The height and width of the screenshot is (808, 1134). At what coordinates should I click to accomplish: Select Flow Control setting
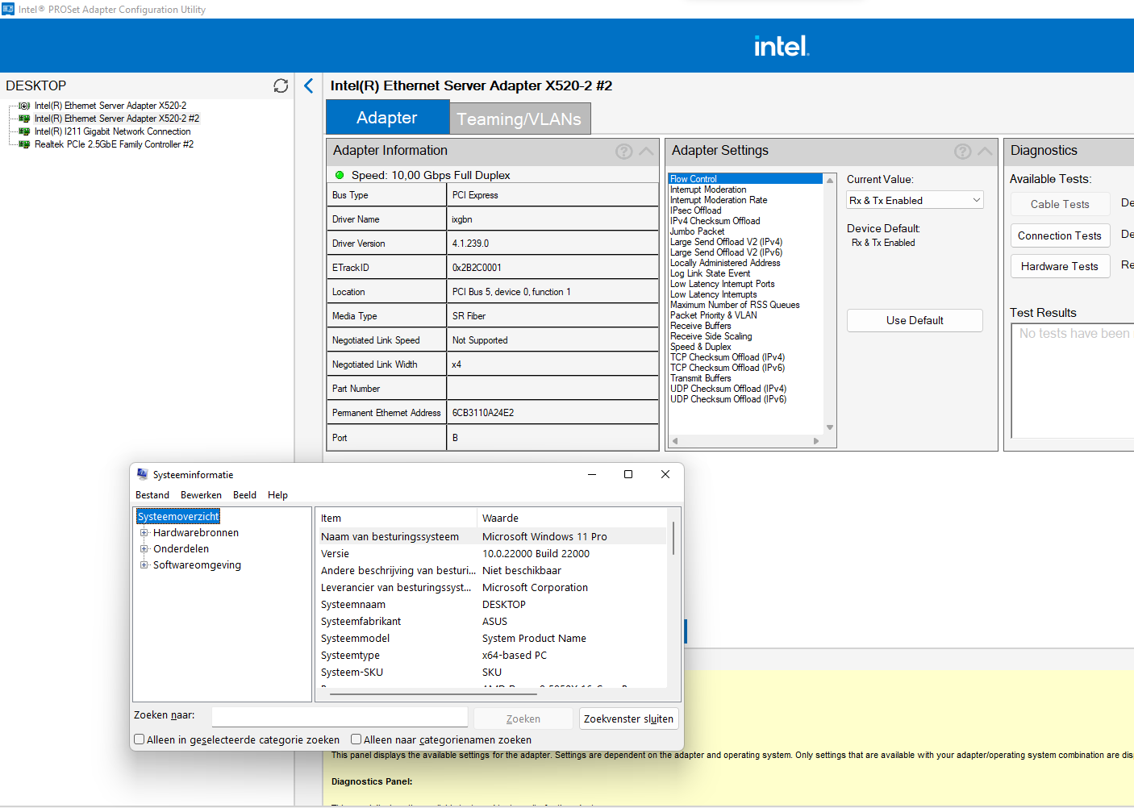[746, 179]
